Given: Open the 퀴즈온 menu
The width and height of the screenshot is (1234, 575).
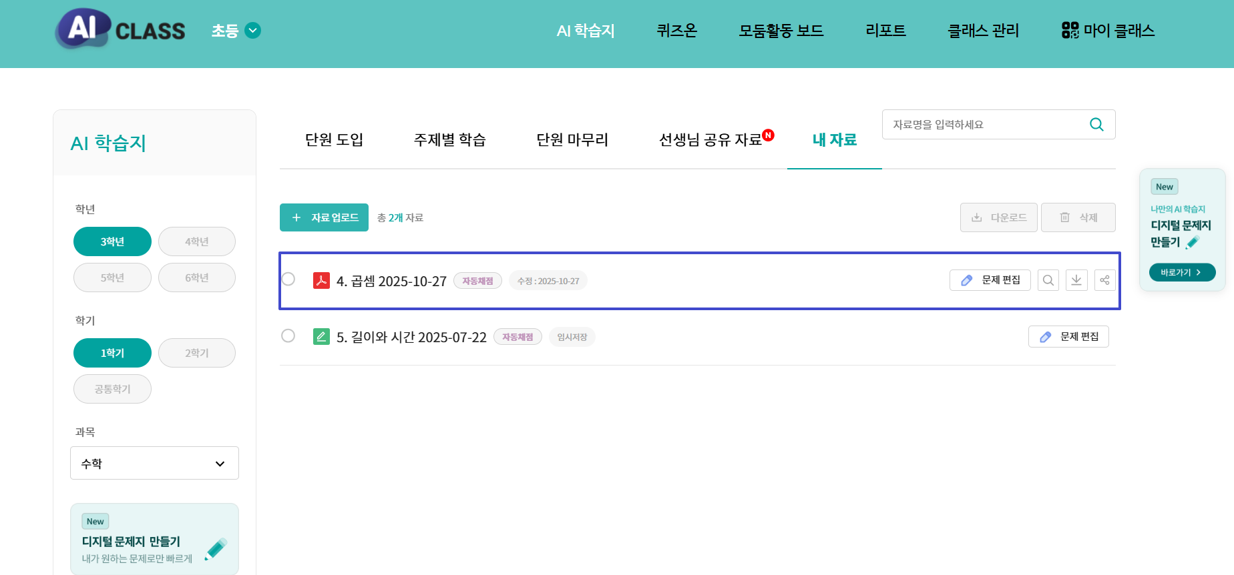Looking at the screenshot, I should [x=676, y=31].
